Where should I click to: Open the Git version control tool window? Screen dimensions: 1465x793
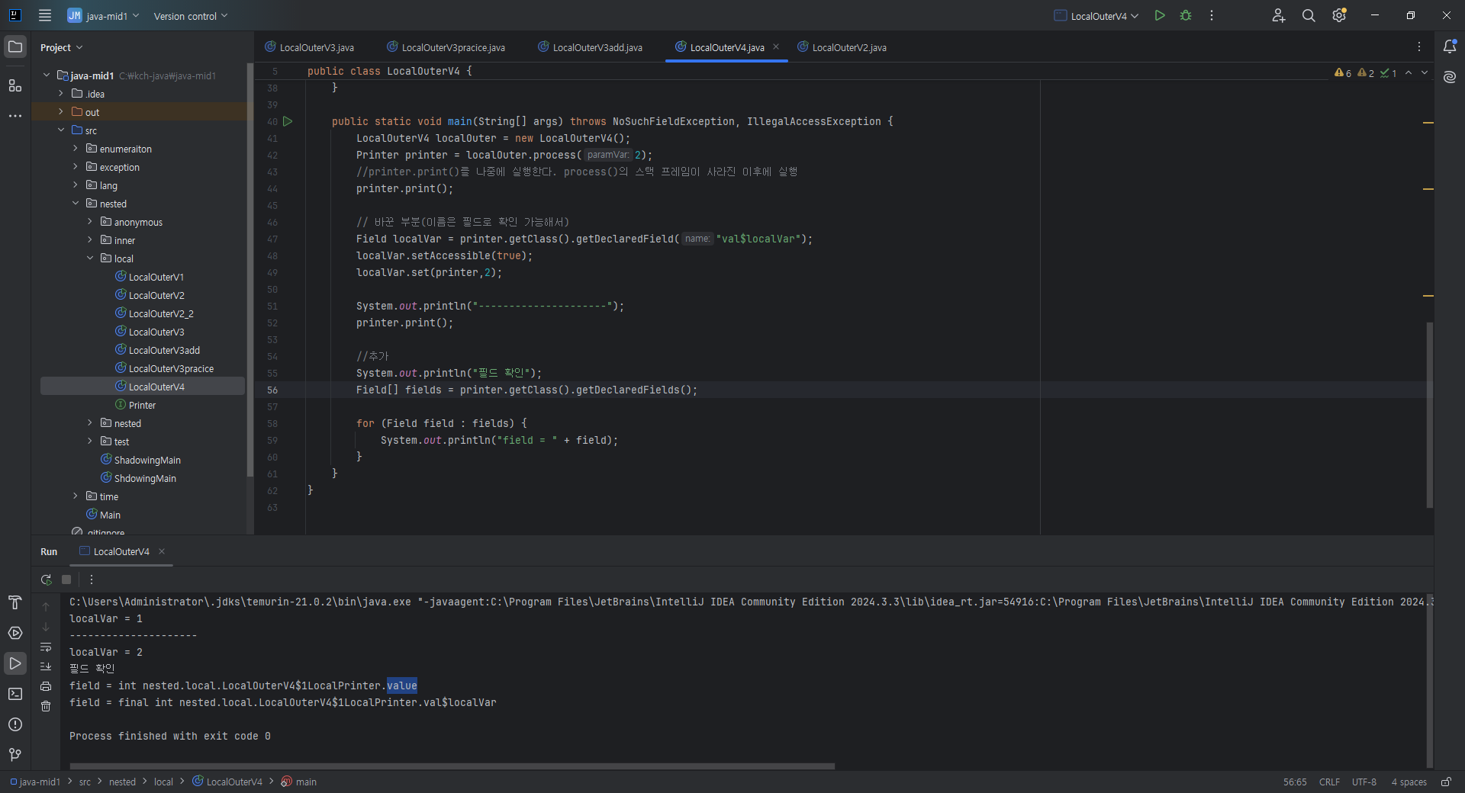[15, 755]
